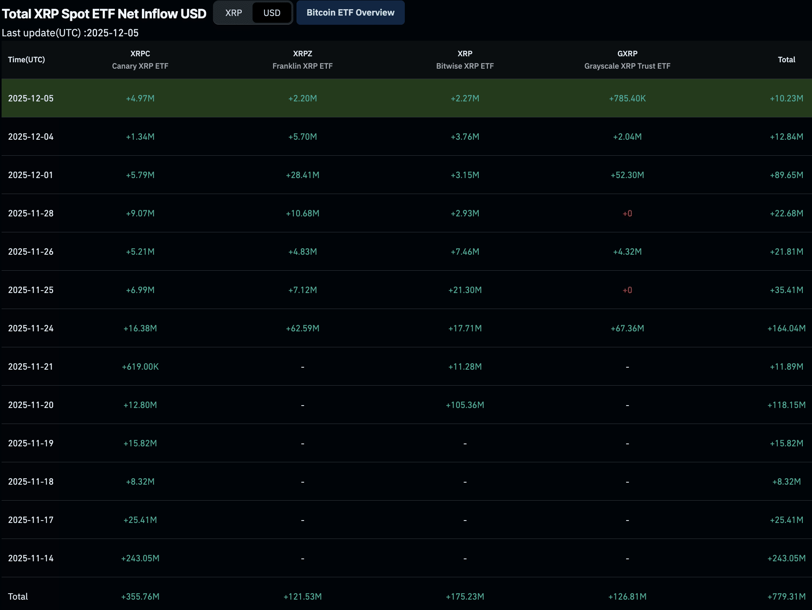This screenshot has height=610, width=812.
Task: Select the USD display mode
Action: point(271,12)
